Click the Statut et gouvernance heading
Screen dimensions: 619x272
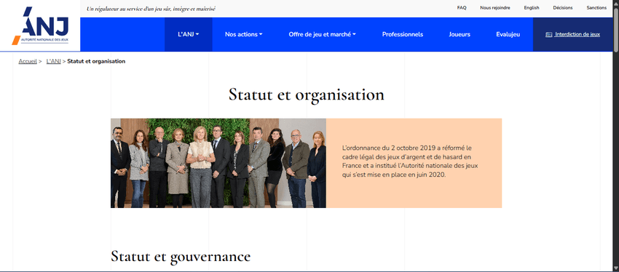181,257
